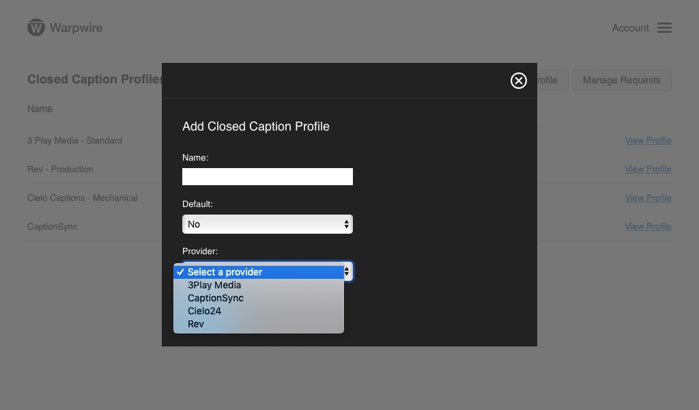Click 'CaptionSync' profile name in table

click(52, 227)
